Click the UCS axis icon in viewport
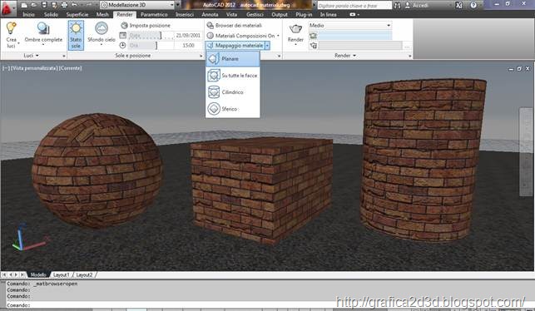The width and height of the screenshot is (535, 311). (x=30, y=238)
